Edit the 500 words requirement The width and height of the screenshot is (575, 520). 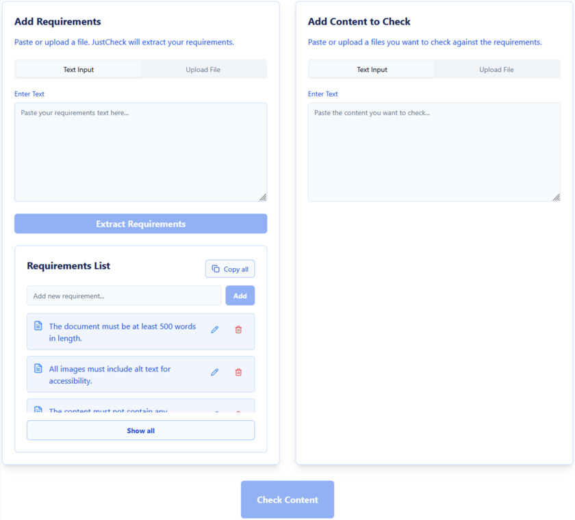tap(215, 330)
